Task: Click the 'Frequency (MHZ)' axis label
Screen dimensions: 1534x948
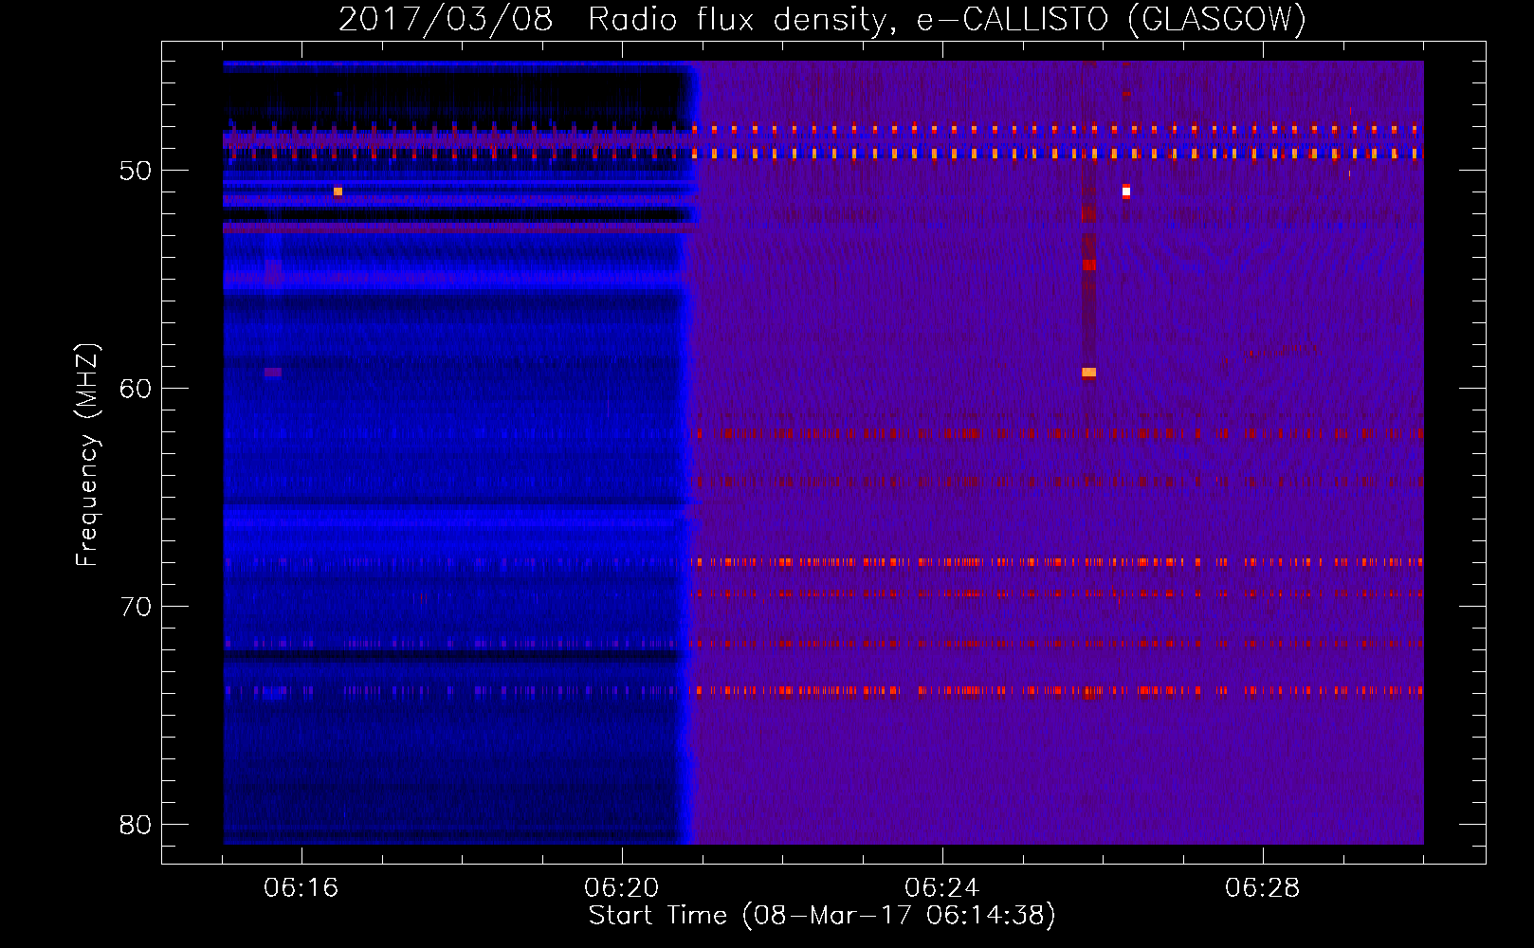Action: coord(87,455)
